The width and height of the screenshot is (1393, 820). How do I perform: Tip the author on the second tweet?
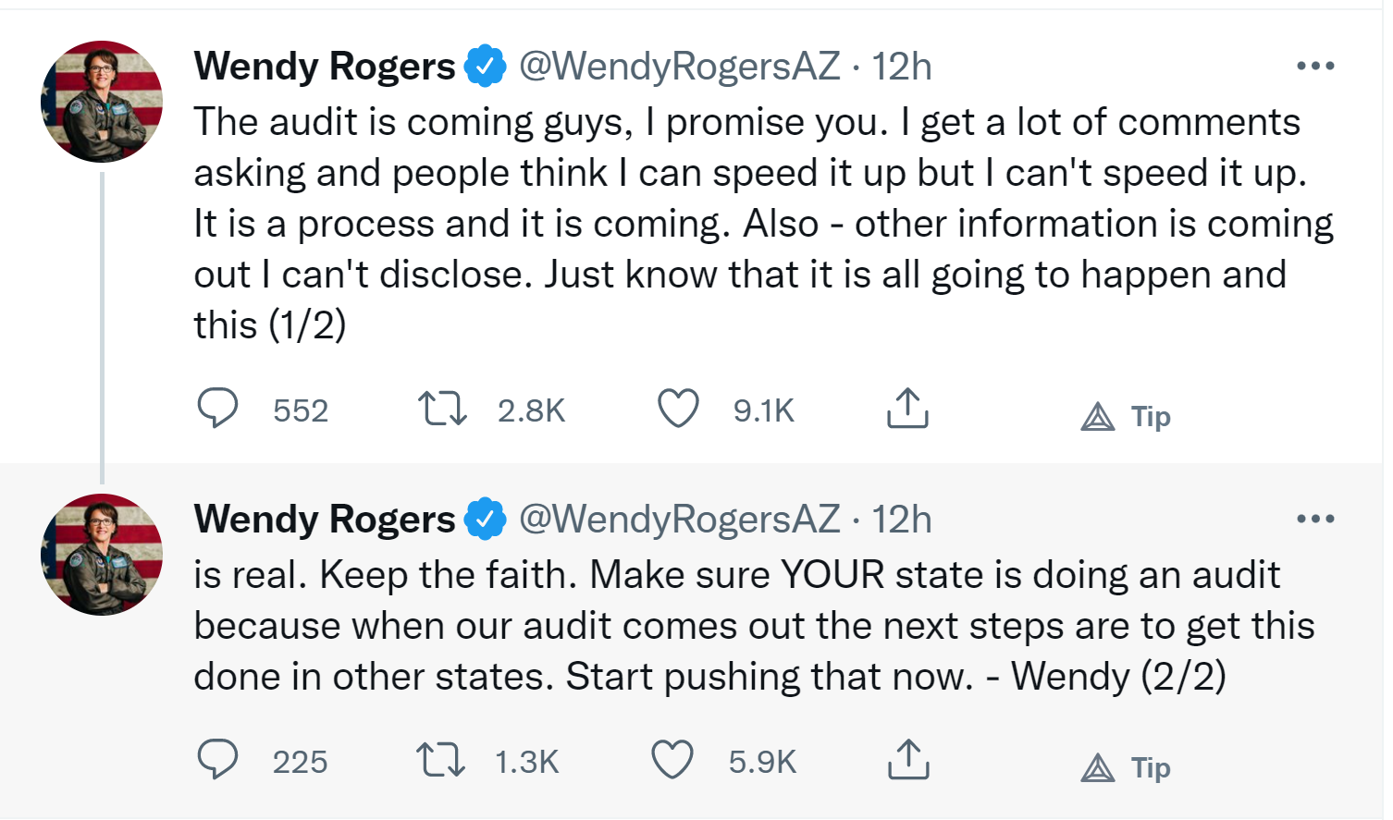1125,768
